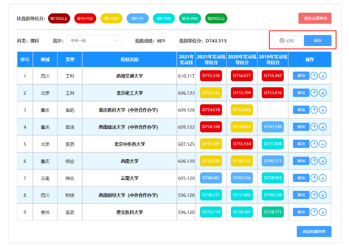Remove 遵义医科大学 with 移出 button
The width and height of the screenshot is (349, 247).
click(x=301, y=212)
